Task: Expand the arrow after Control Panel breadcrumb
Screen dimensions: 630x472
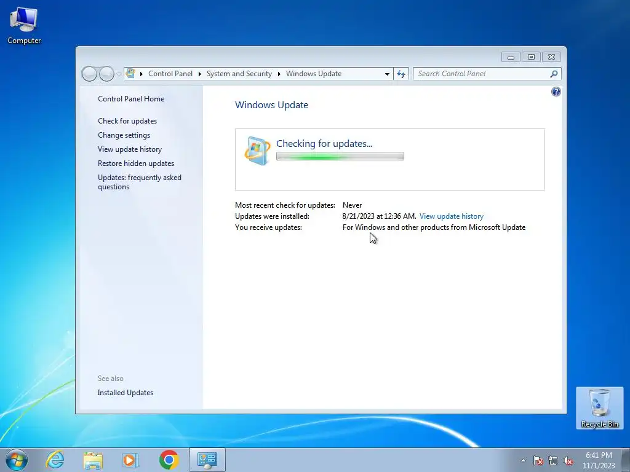Action: [200, 74]
